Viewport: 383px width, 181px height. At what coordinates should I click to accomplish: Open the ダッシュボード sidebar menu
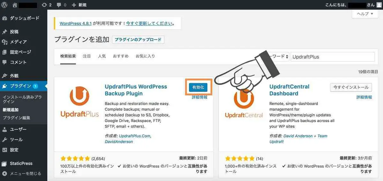[x=24, y=18]
